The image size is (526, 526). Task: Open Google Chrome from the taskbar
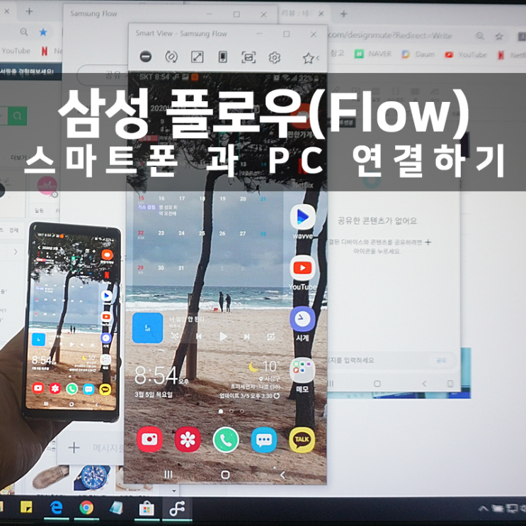point(86,508)
